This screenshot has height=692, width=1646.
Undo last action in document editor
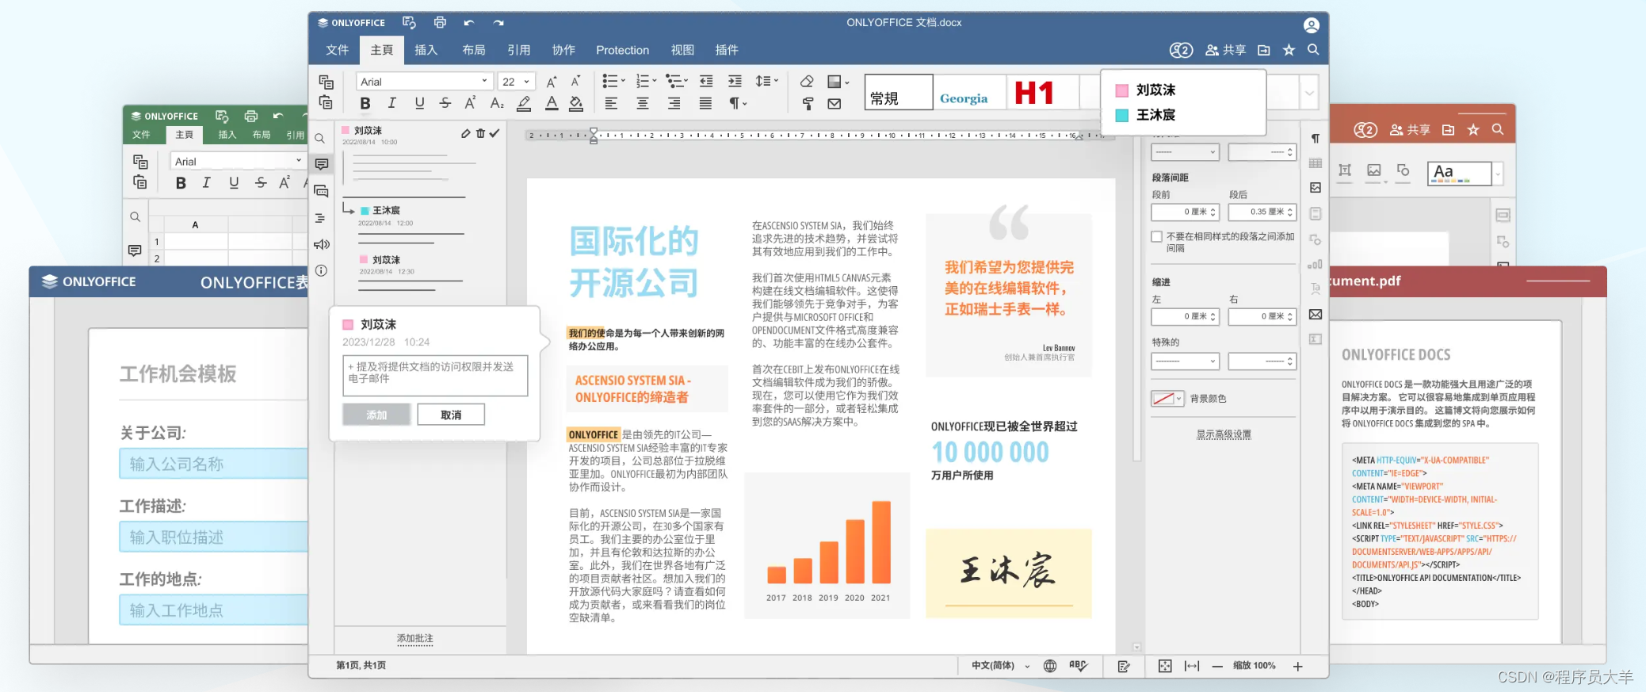tap(469, 22)
